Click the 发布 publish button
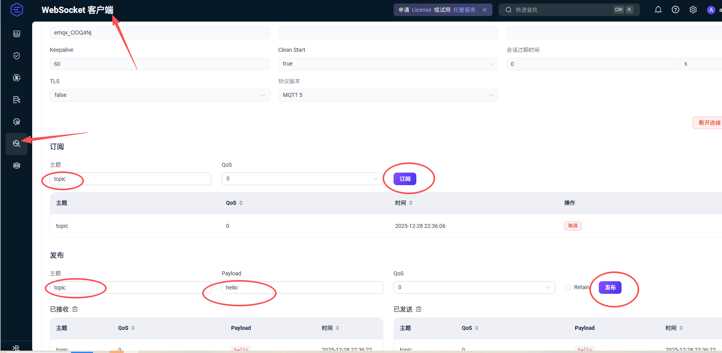Screen dimensions: 722x353 (x=610, y=287)
